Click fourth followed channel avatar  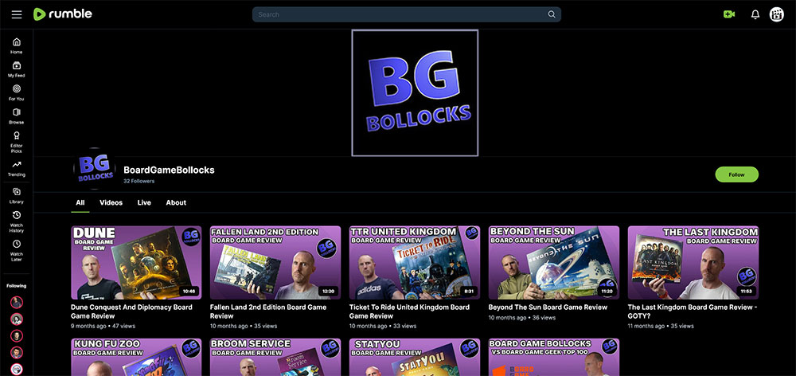pyautogui.click(x=17, y=352)
